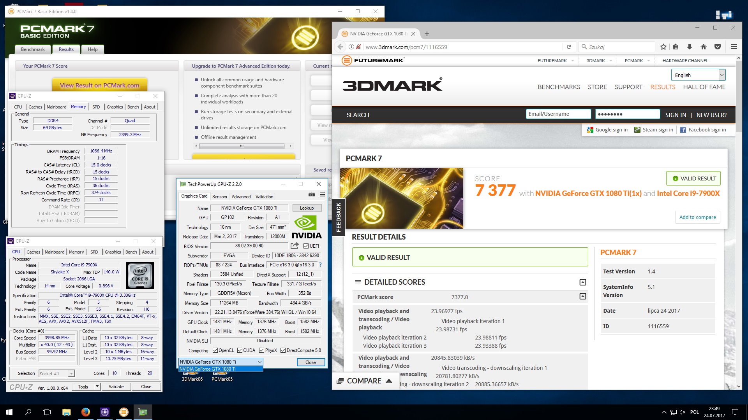748x420 pixels.
Task: Reload the 3dmark.com page
Action: (x=569, y=47)
